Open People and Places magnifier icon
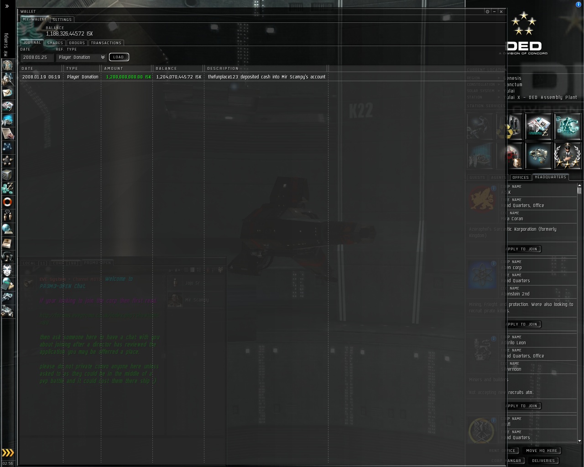 tap(8, 79)
